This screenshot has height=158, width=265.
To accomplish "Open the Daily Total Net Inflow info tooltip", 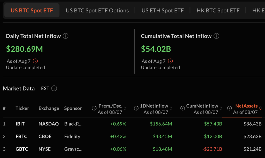I will click(65, 36).
